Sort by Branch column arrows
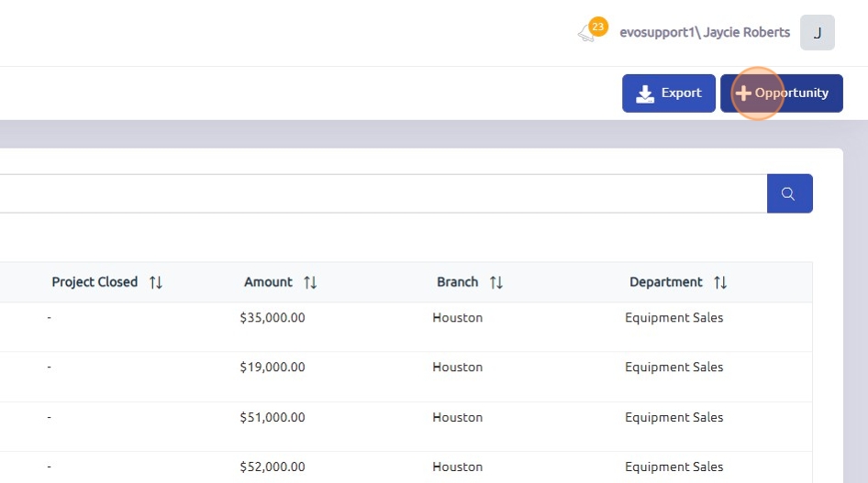Viewport: 868px width, 483px height. point(496,282)
